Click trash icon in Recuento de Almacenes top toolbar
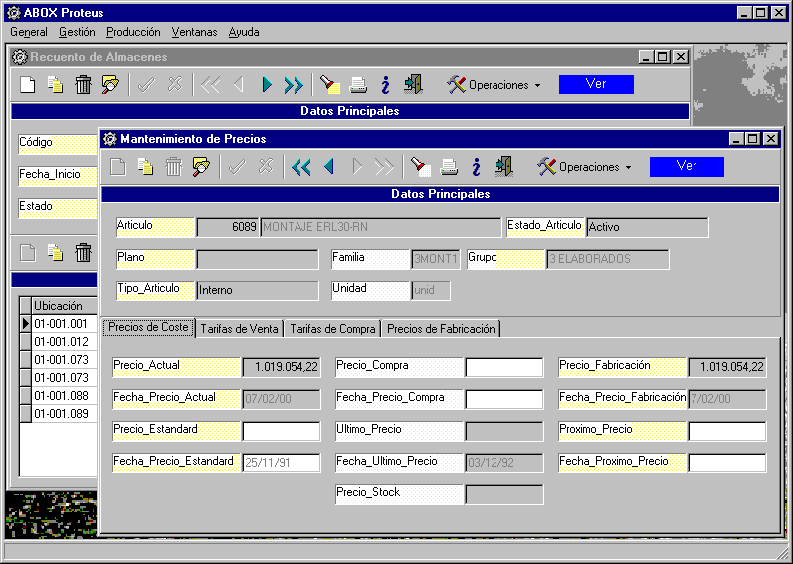Image resolution: width=793 pixels, height=564 pixels. [x=83, y=85]
